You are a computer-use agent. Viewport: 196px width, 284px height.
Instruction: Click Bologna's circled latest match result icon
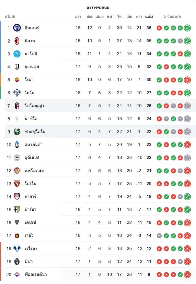(x=187, y=106)
